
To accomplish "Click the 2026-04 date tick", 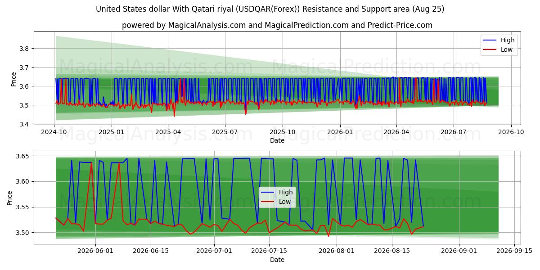I will click(396, 132).
